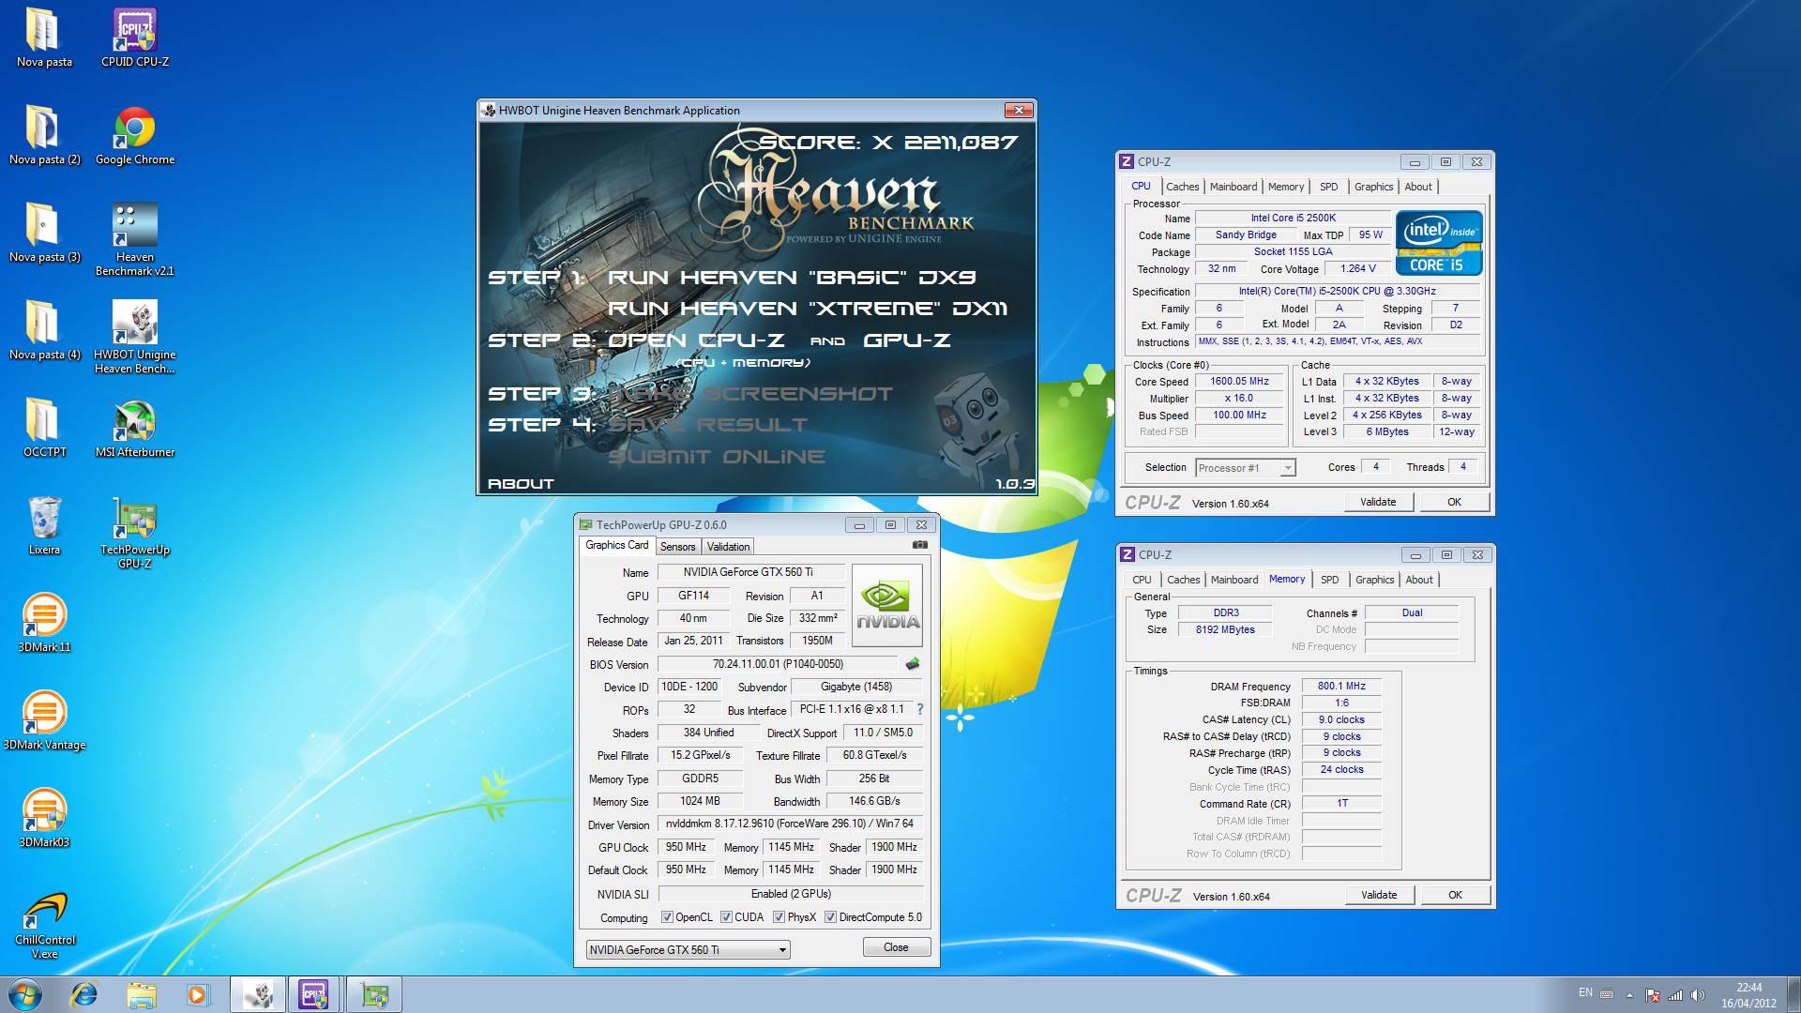Toggle the PhysX checkbox in GPU-Z
This screenshot has height=1013, width=1801.
coord(779,917)
